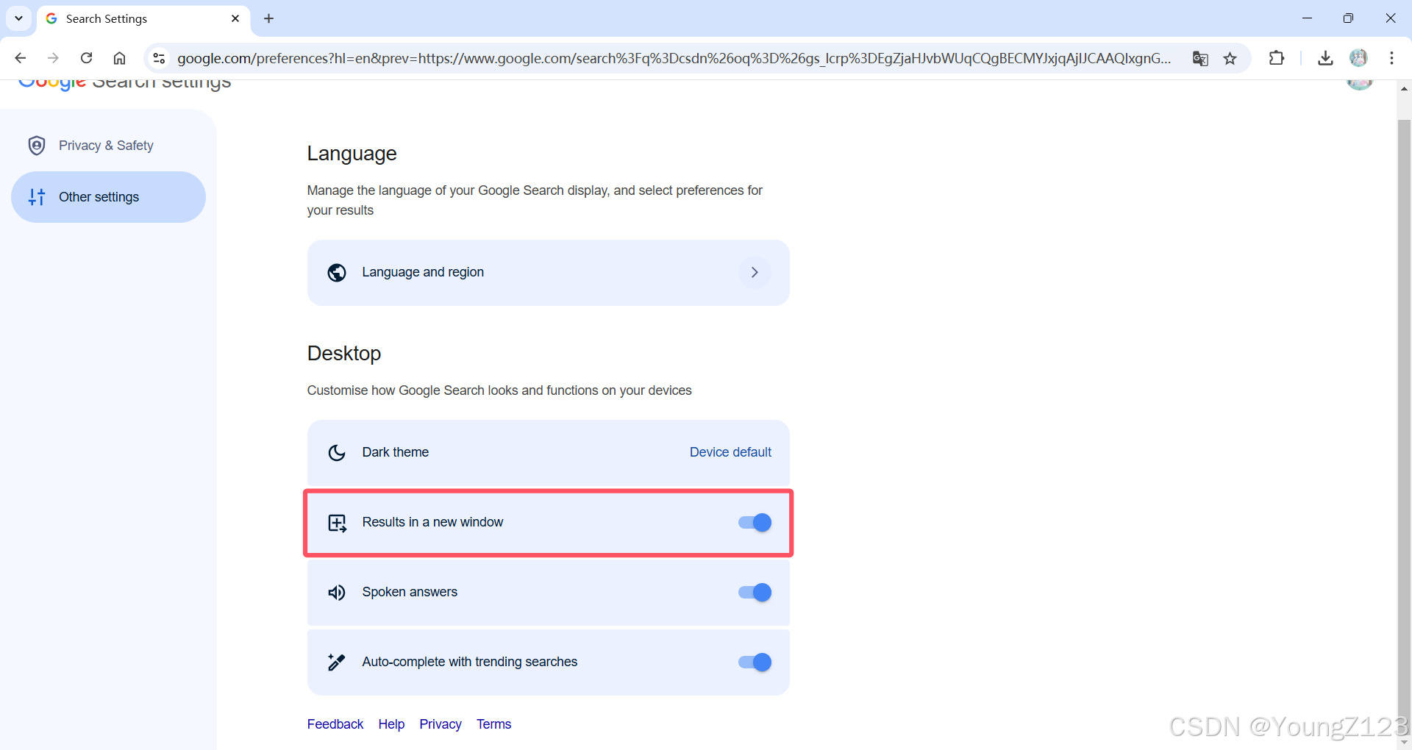The width and height of the screenshot is (1412, 750).
Task: Click the Spoken answers speaker icon
Action: [x=337, y=593]
